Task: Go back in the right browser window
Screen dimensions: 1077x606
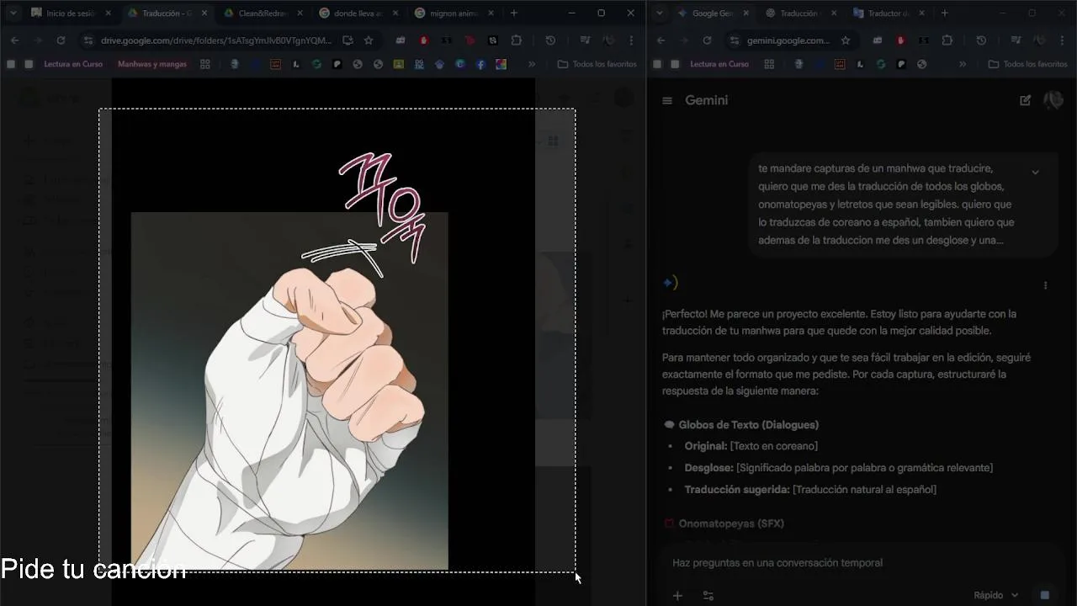Action: click(x=661, y=40)
